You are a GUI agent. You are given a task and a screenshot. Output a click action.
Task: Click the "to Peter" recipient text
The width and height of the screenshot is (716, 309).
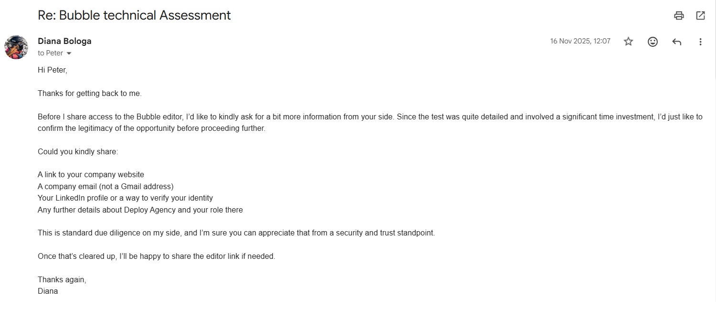[50, 53]
